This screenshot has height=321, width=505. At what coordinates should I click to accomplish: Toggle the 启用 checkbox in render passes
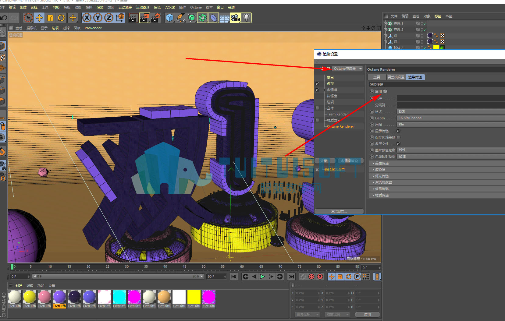(x=385, y=91)
